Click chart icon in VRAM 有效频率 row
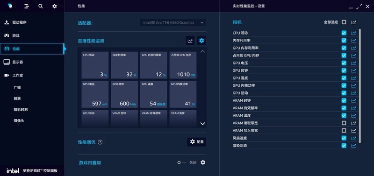The width and height of the screenshot is (374, 176). pos(353,108)
